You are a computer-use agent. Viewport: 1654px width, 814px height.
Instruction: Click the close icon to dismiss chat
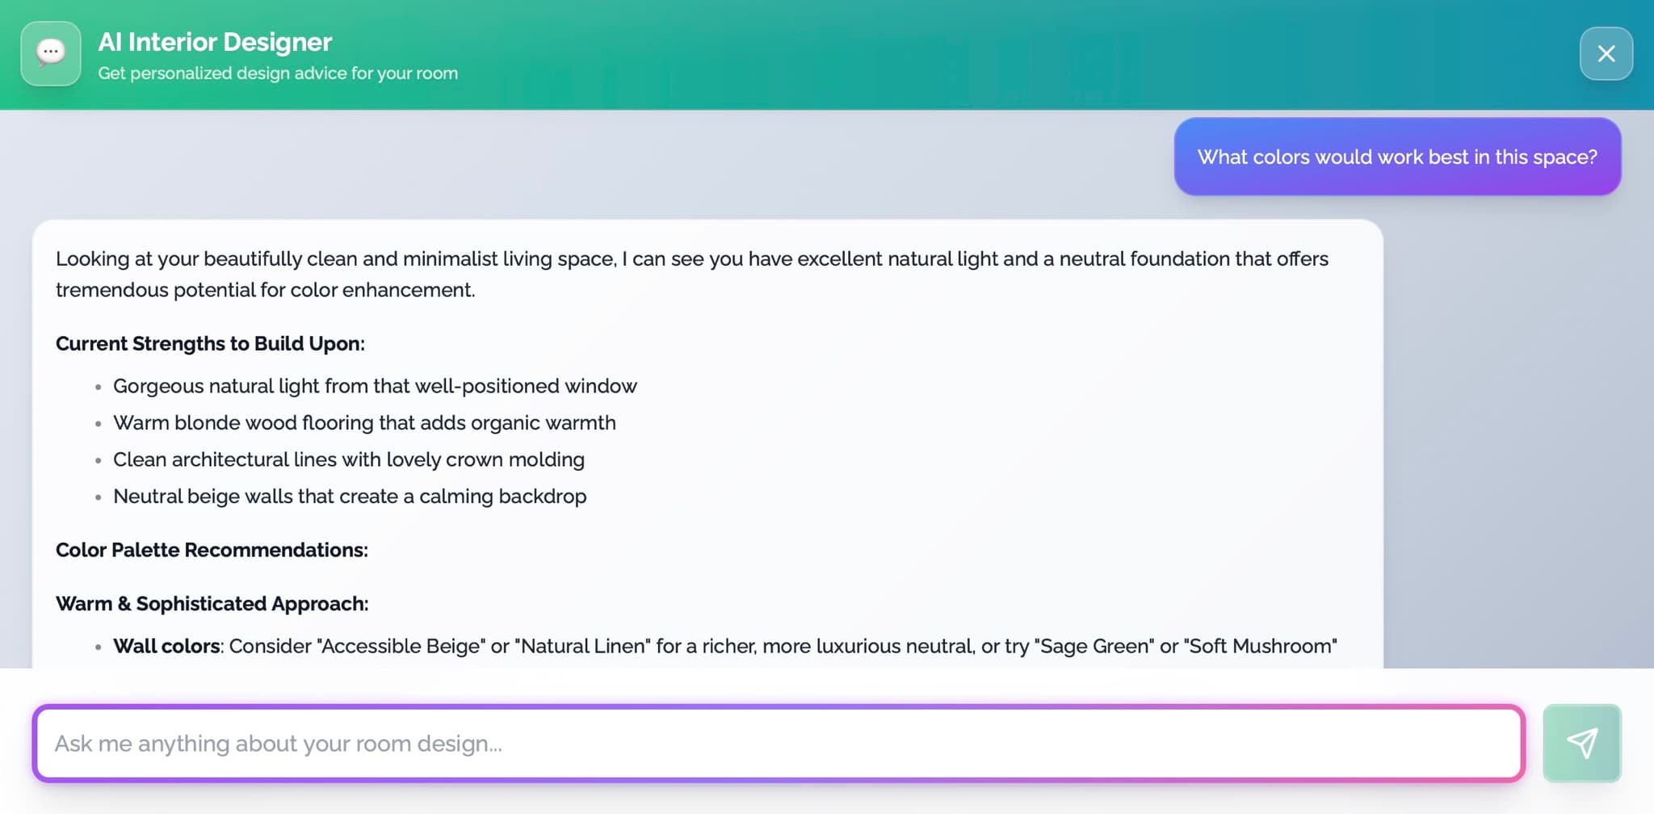click(1606, 53)
